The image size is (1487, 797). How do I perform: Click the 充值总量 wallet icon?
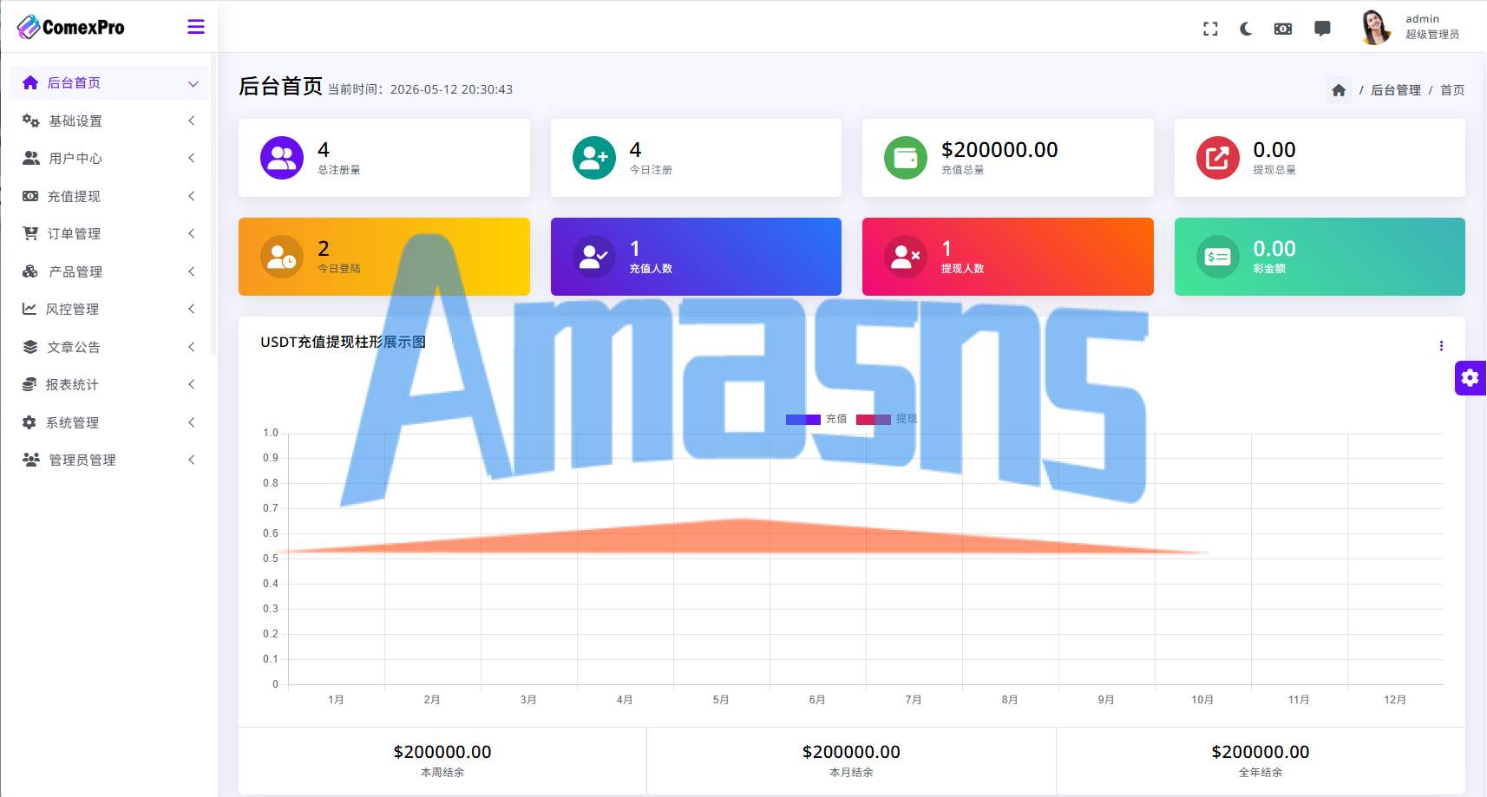(x=906, y=158)
